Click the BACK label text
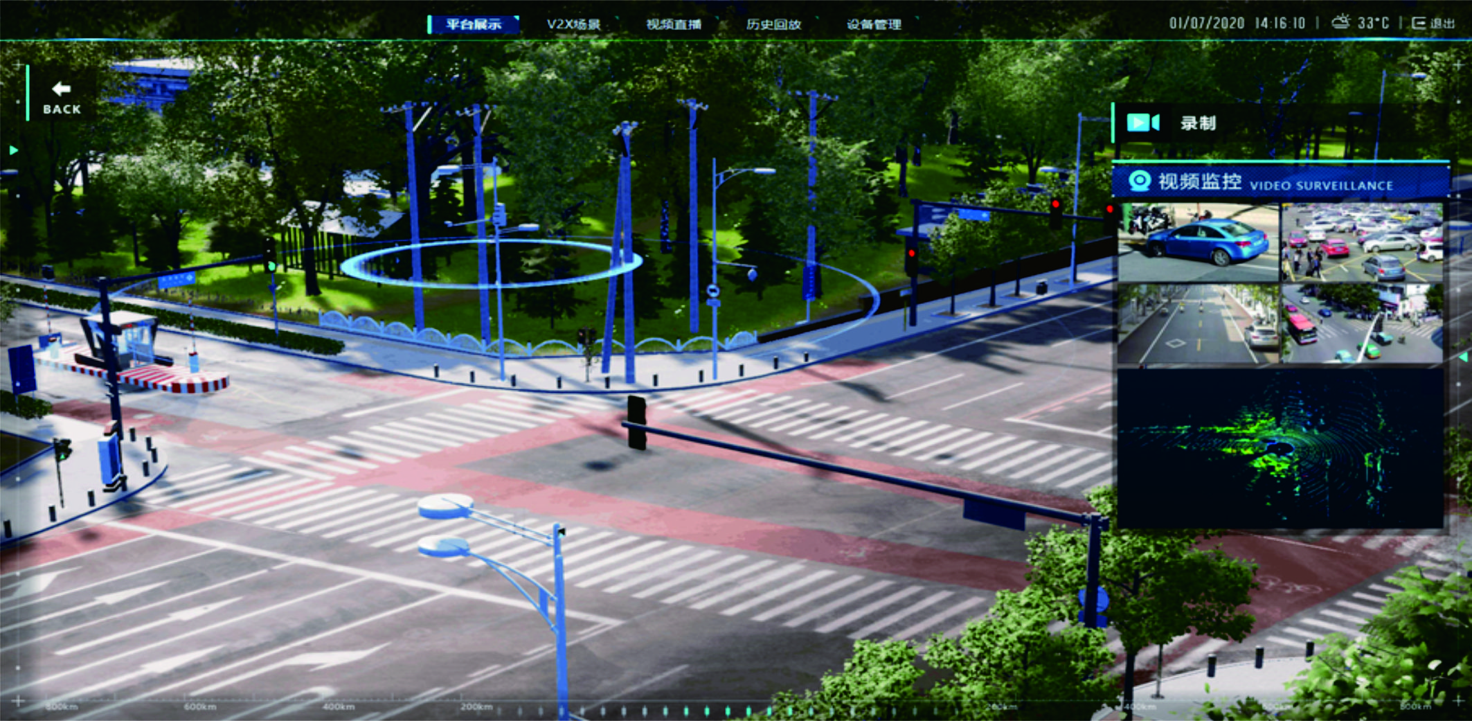 pyautogui.click(x=62, y=109)
